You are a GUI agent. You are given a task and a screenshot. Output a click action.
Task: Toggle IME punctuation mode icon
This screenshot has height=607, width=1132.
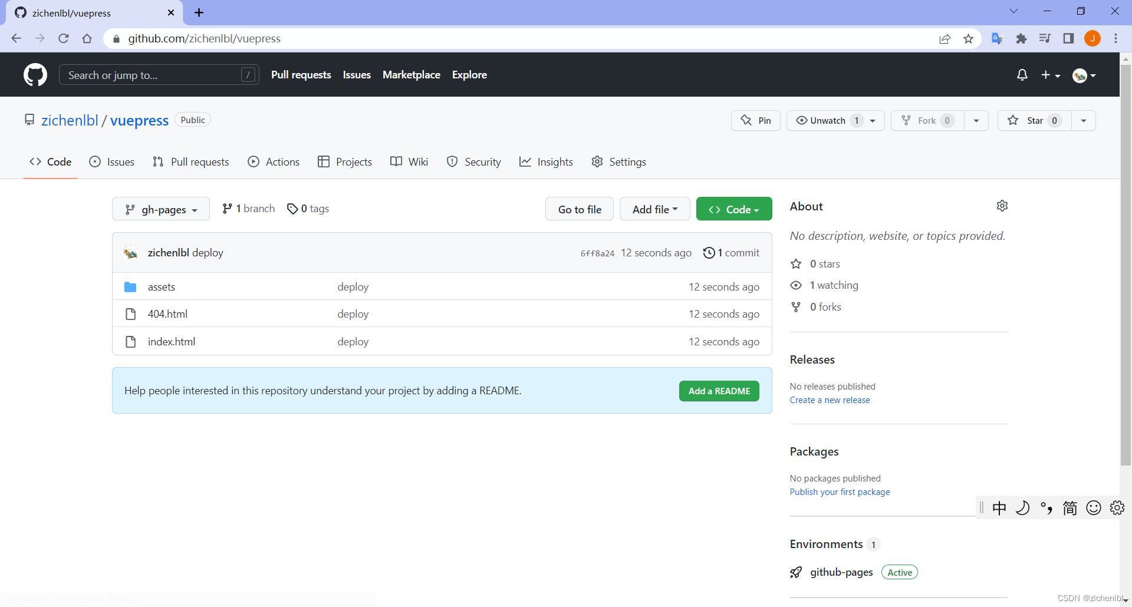tap(1047, 508)
